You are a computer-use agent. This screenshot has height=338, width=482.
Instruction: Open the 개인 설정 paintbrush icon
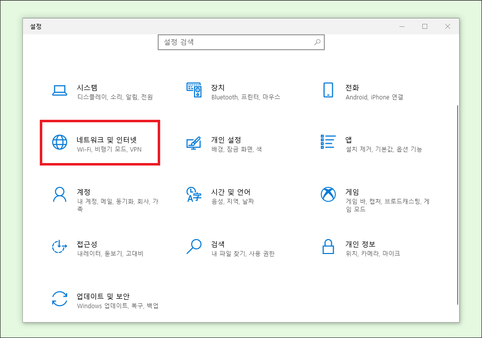click(x=194, y=143)
